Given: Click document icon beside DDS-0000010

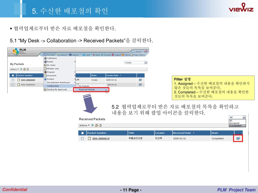Looking at the screenshot, I should (89, 138).
